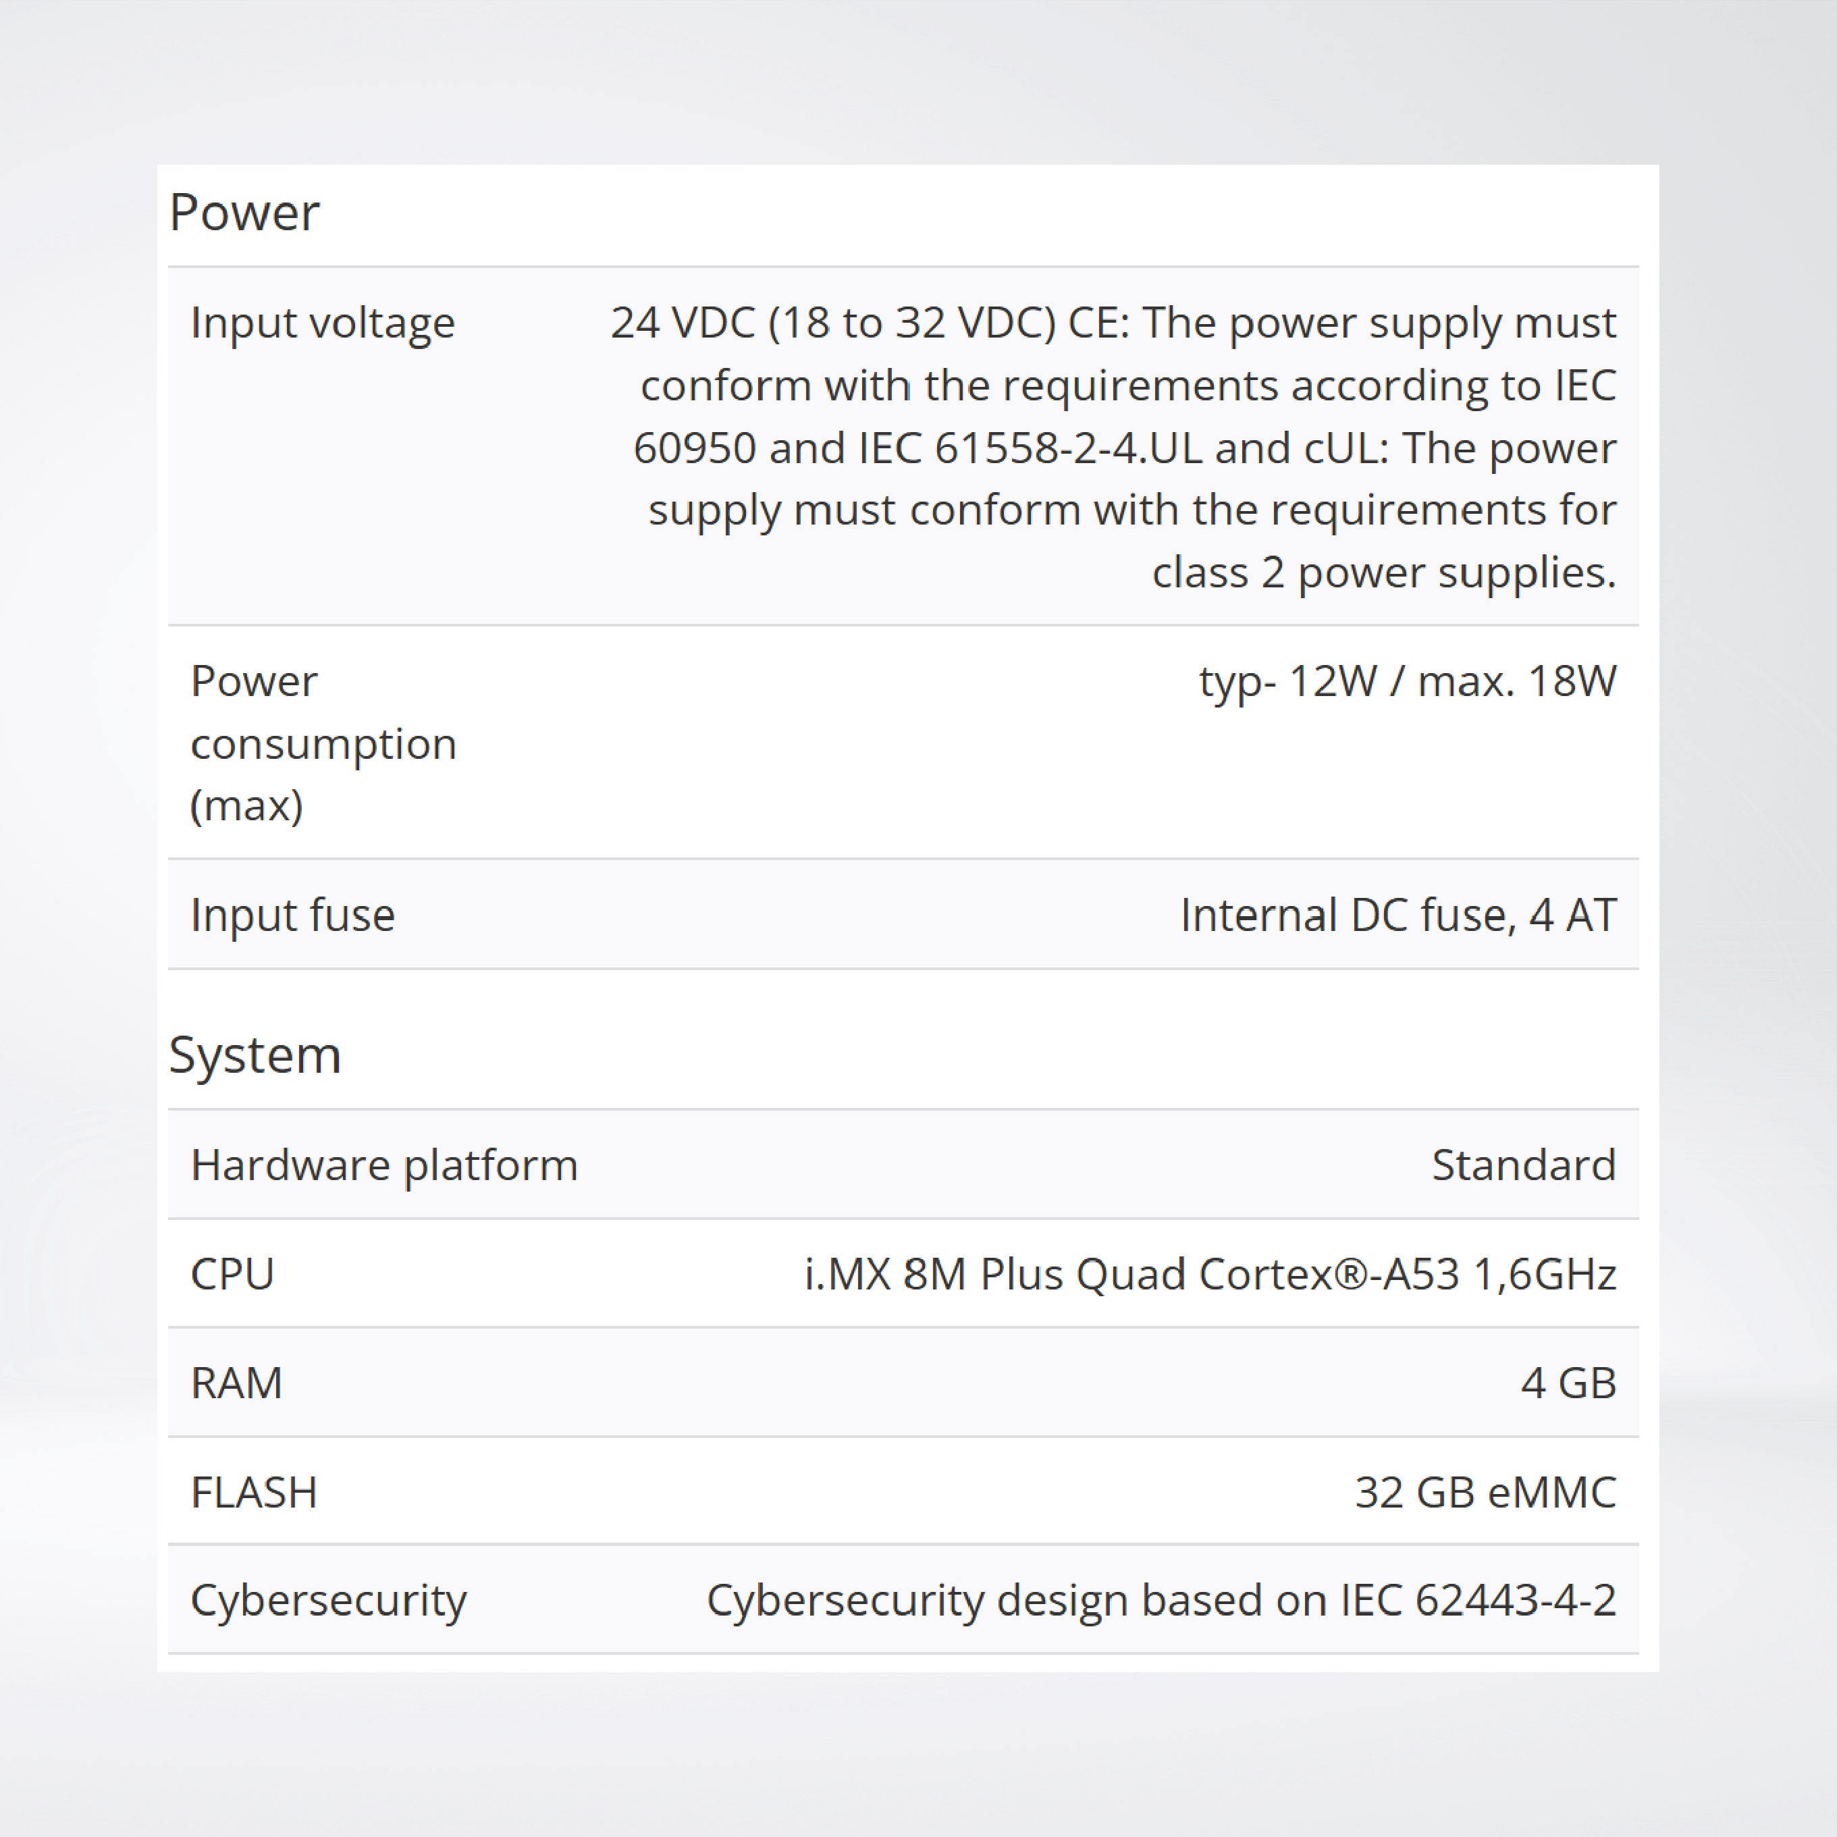Click the class 2 power supplies text

coord(1383,573)
